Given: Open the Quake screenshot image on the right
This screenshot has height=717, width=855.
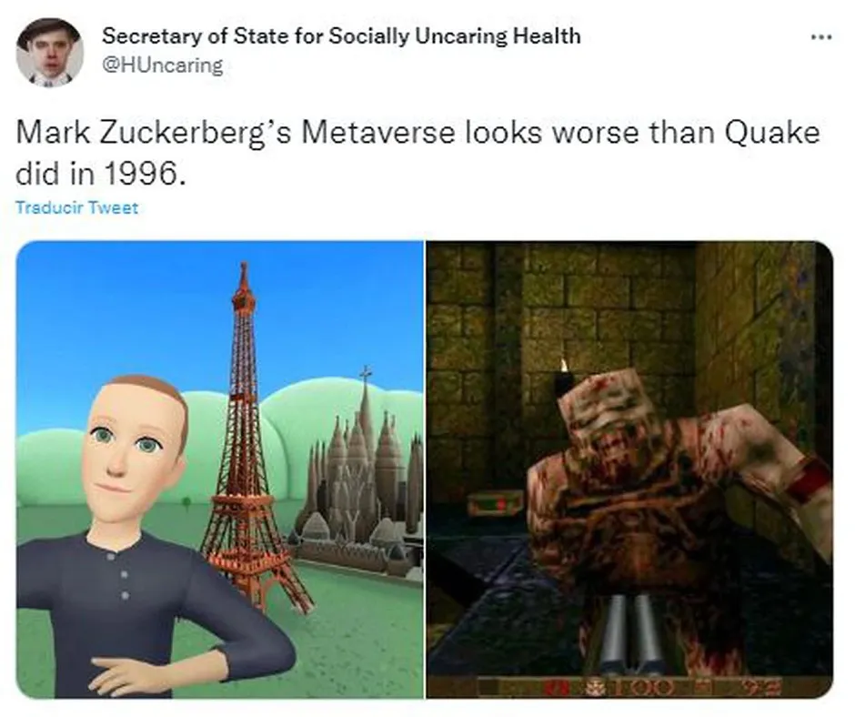Looking at the screenshot, I should click(629, 470).
